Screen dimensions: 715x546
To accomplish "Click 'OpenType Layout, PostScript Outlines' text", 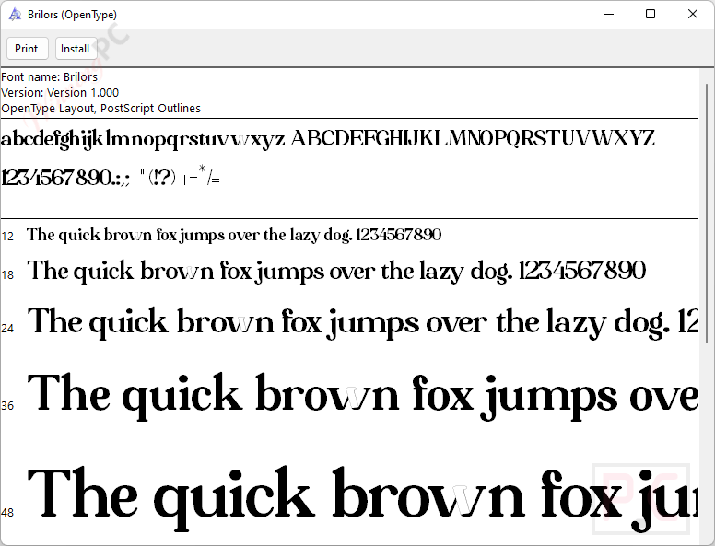I will click(x=100, y=108).
